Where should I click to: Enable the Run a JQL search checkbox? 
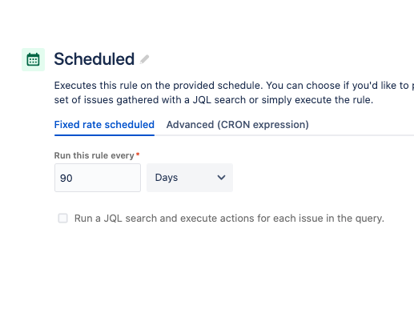pyautogui.click(x=63, y=218)
